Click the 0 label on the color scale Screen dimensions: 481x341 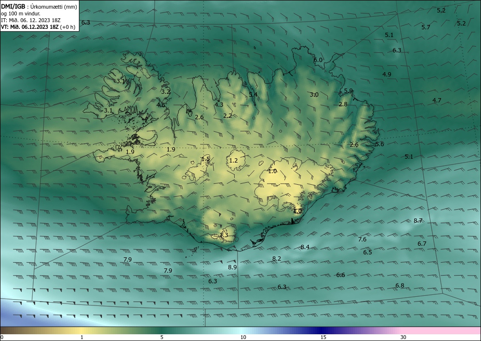tap(2, 337)
